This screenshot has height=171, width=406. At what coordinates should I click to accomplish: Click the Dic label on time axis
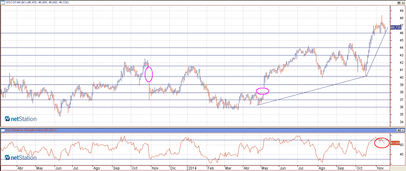tap(173, 168)
